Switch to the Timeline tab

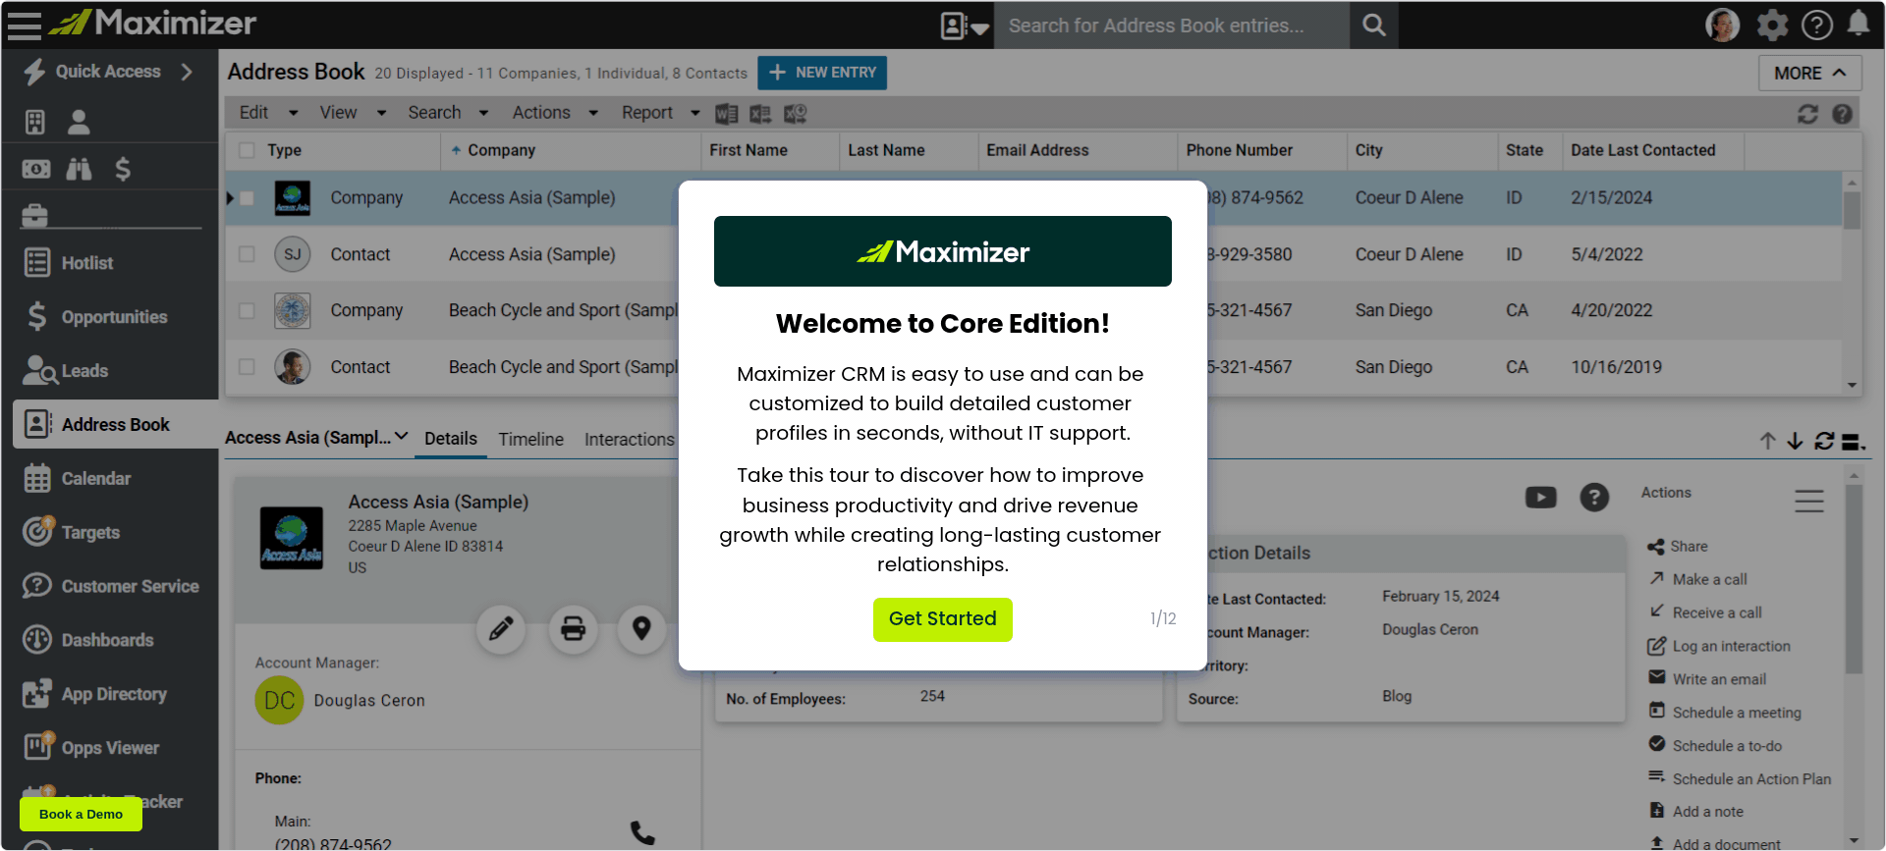[530, 440]
